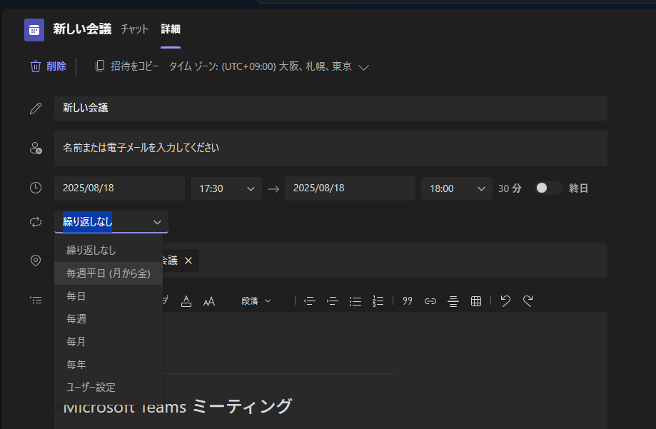Open the 18:00 end time dropdown
The height and width of the screenshot is (429, 656).
coord(456,188)
